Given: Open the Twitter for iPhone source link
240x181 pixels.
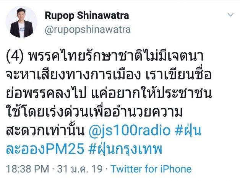Looking at the screenshot, I should (x=151, y=169).
